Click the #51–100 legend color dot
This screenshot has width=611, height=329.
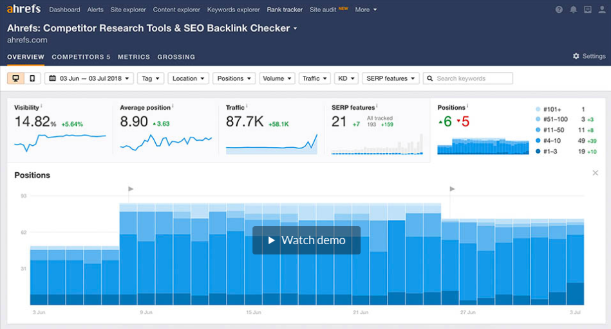tap(538, 120)
